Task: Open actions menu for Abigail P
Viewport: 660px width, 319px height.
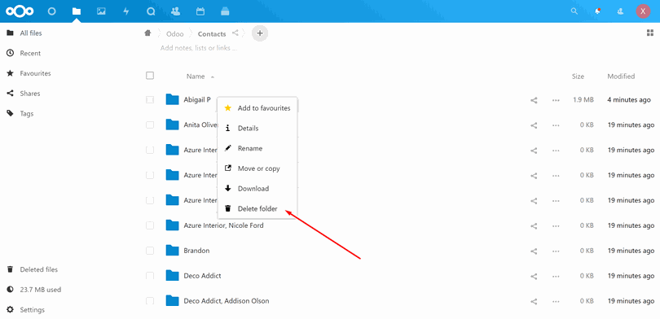Action: pyautogui.click(x=556, y=100)
